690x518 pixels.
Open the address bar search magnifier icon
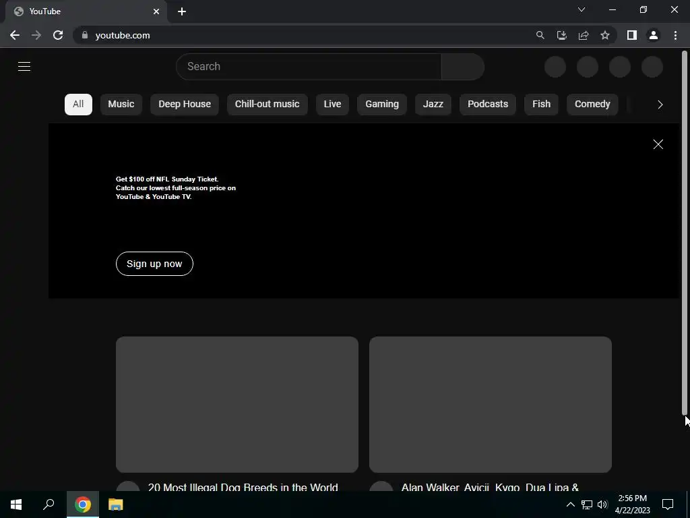[x=540, y=35]
